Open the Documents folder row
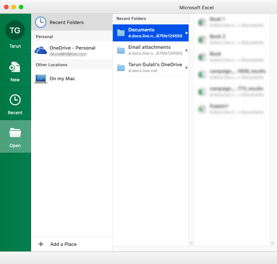The width and height of the screenshot is (277, 264). click(151, 33)
